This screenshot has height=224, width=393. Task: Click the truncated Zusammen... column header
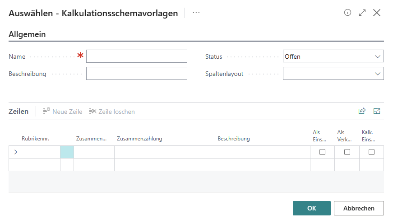pos(91,139)
